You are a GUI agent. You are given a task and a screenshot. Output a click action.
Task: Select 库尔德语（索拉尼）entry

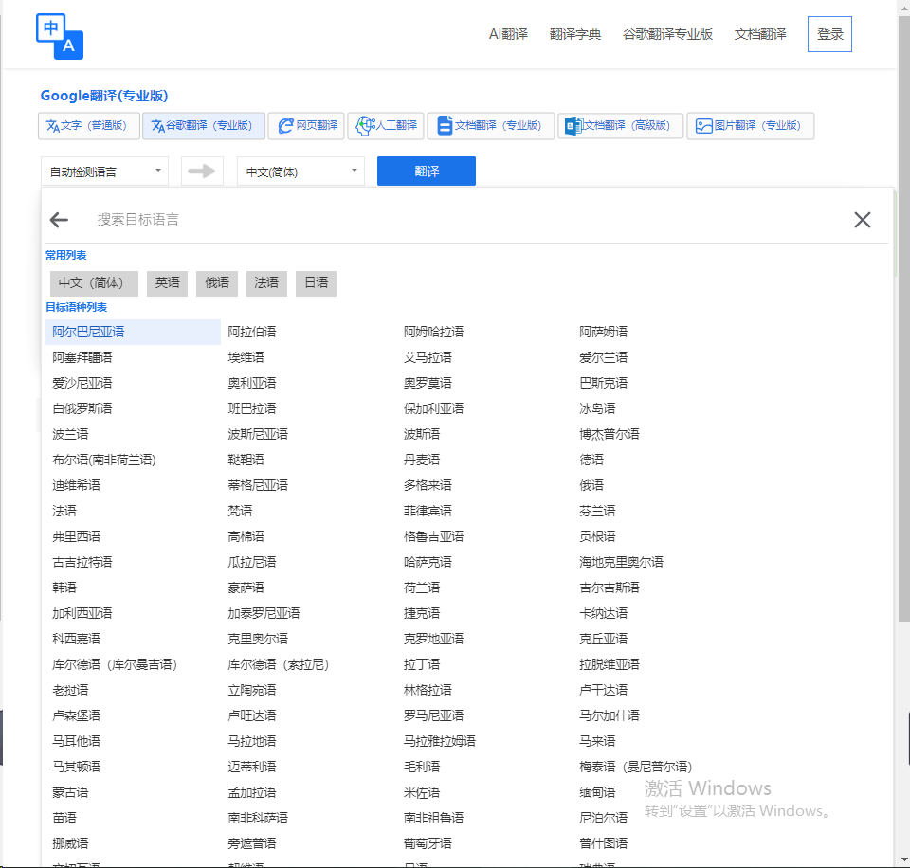[x=279, y=664]
